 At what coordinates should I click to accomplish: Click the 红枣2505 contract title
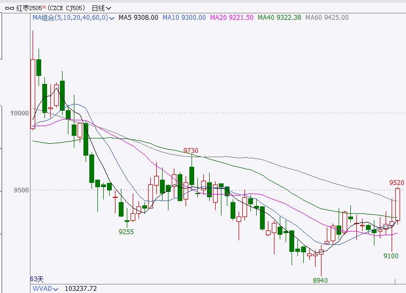coord(31,8)
